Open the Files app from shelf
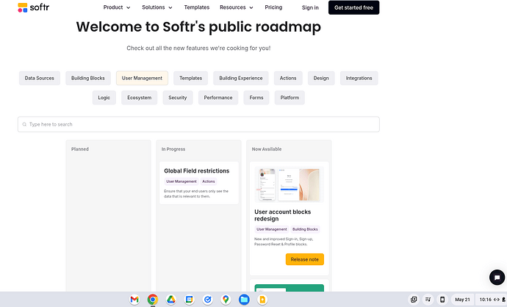 click(x=244, y=300)
